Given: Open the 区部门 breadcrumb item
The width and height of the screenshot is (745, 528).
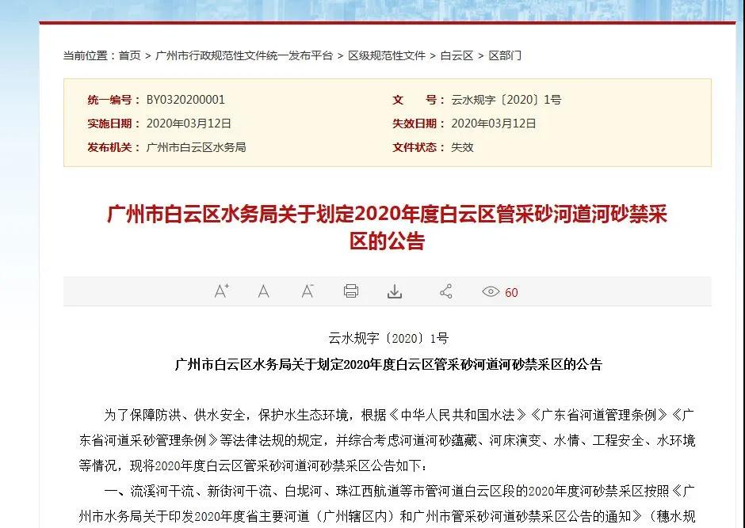Looking at the screenshot, I should pyautogui.click(x=505, y=55).
